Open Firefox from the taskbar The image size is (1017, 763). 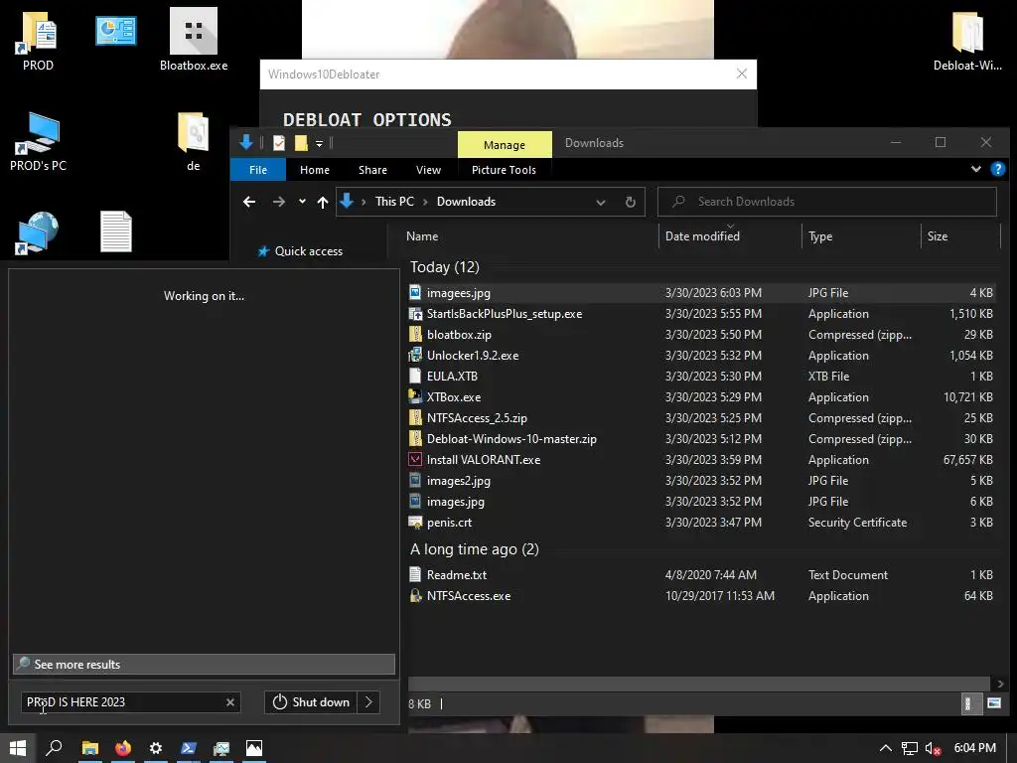[122, 748]
